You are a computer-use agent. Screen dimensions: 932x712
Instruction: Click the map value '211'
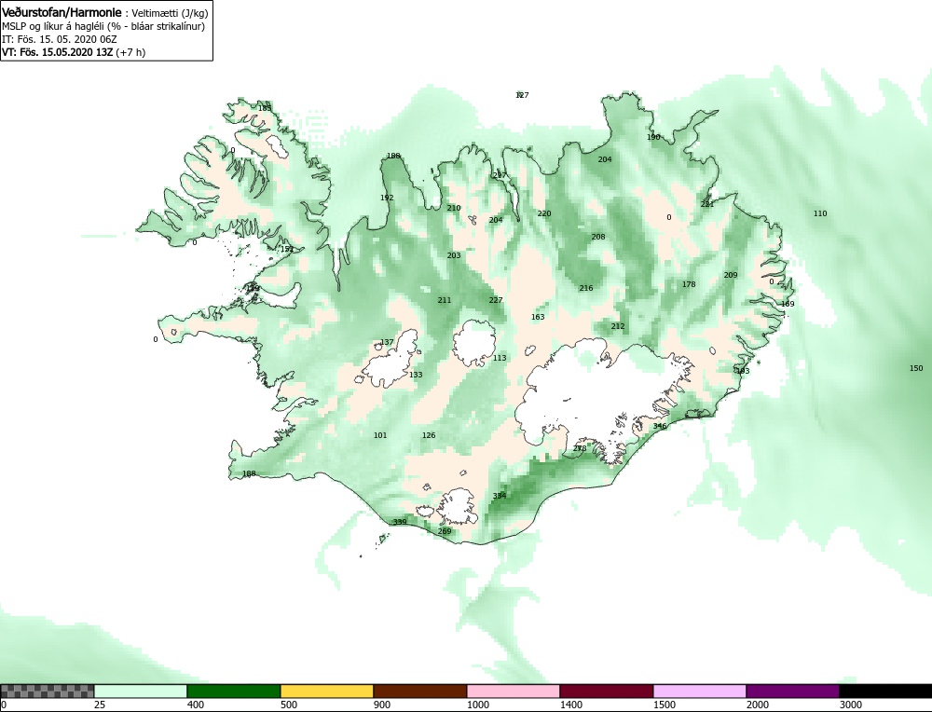click(x=444, y=300)
